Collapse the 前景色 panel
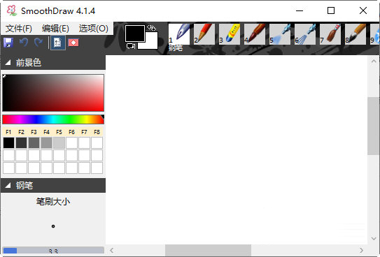380x257 pixels. coord(8,63)
